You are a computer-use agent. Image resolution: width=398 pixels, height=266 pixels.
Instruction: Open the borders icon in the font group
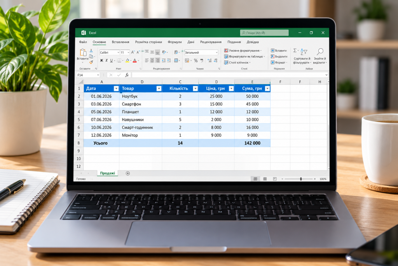click(119, 60)
